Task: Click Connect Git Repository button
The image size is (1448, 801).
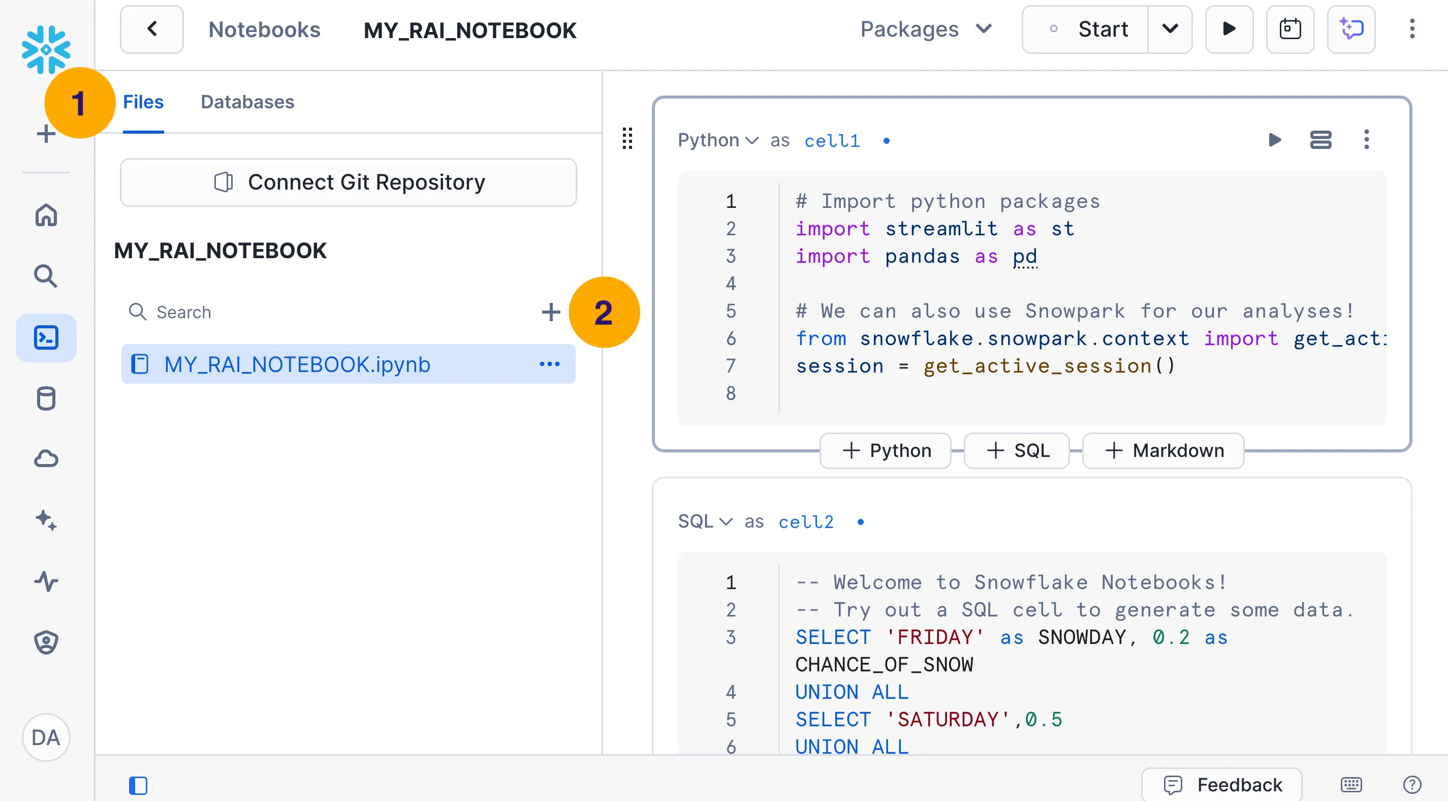Action: [x=348, y=182]
